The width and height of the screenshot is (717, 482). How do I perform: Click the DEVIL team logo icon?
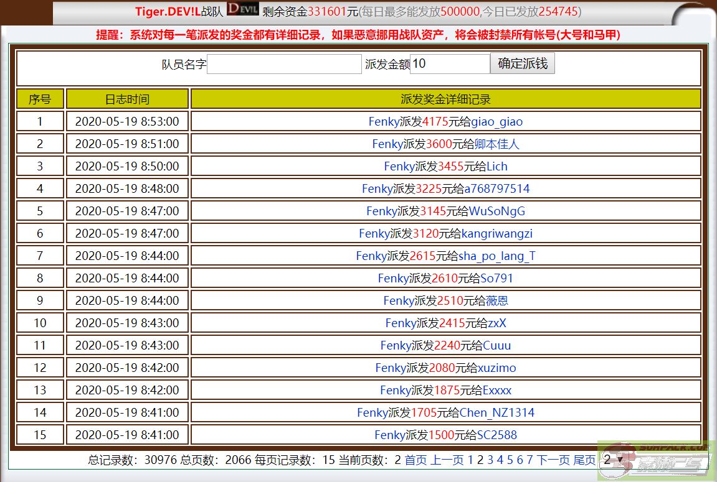[x=242, y=9]
